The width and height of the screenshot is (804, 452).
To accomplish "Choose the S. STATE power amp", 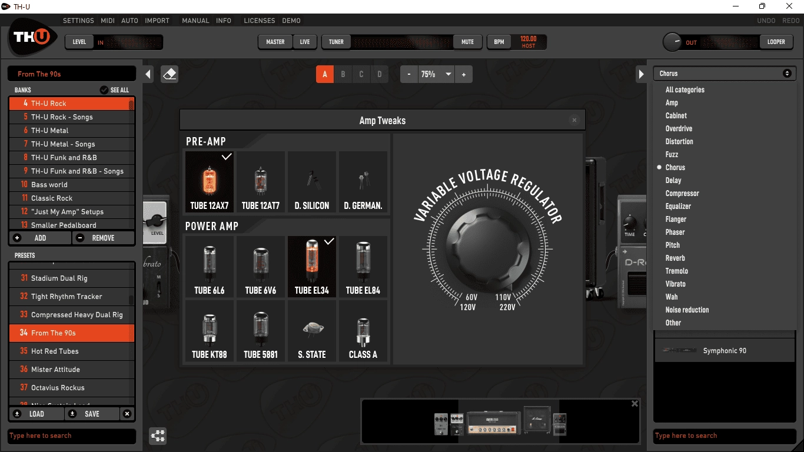I will (x=312, y=331).
